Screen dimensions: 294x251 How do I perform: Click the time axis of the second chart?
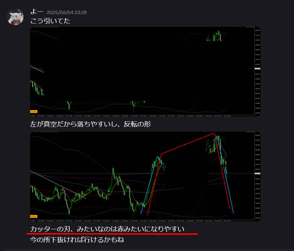click(141, 221)
